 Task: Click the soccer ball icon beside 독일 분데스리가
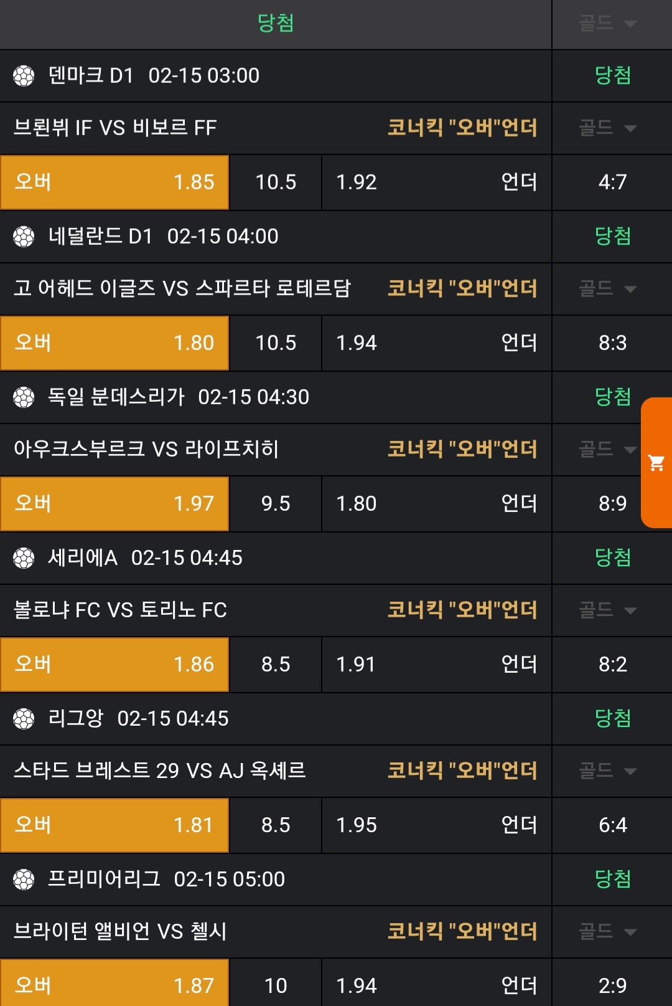click(24, 397)
